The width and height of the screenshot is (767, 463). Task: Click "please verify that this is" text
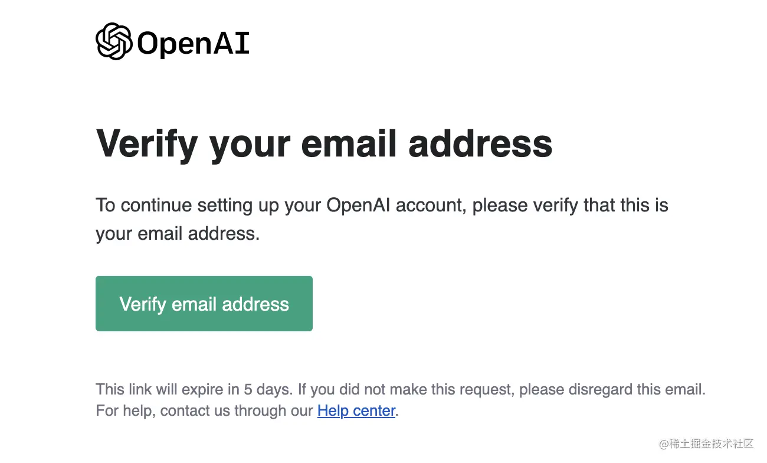[x=571, y=206]
